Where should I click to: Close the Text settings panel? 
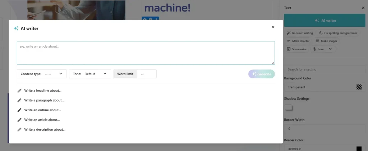click(363, 8)
